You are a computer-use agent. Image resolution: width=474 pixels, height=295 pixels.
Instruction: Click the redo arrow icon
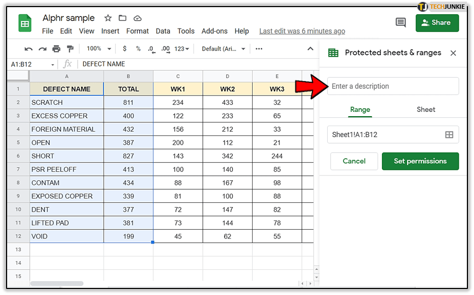point(42,49)
